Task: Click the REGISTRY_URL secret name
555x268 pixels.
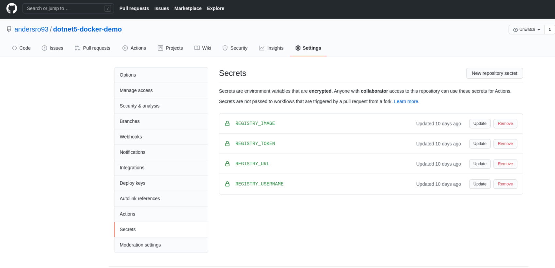Action: 252,164
